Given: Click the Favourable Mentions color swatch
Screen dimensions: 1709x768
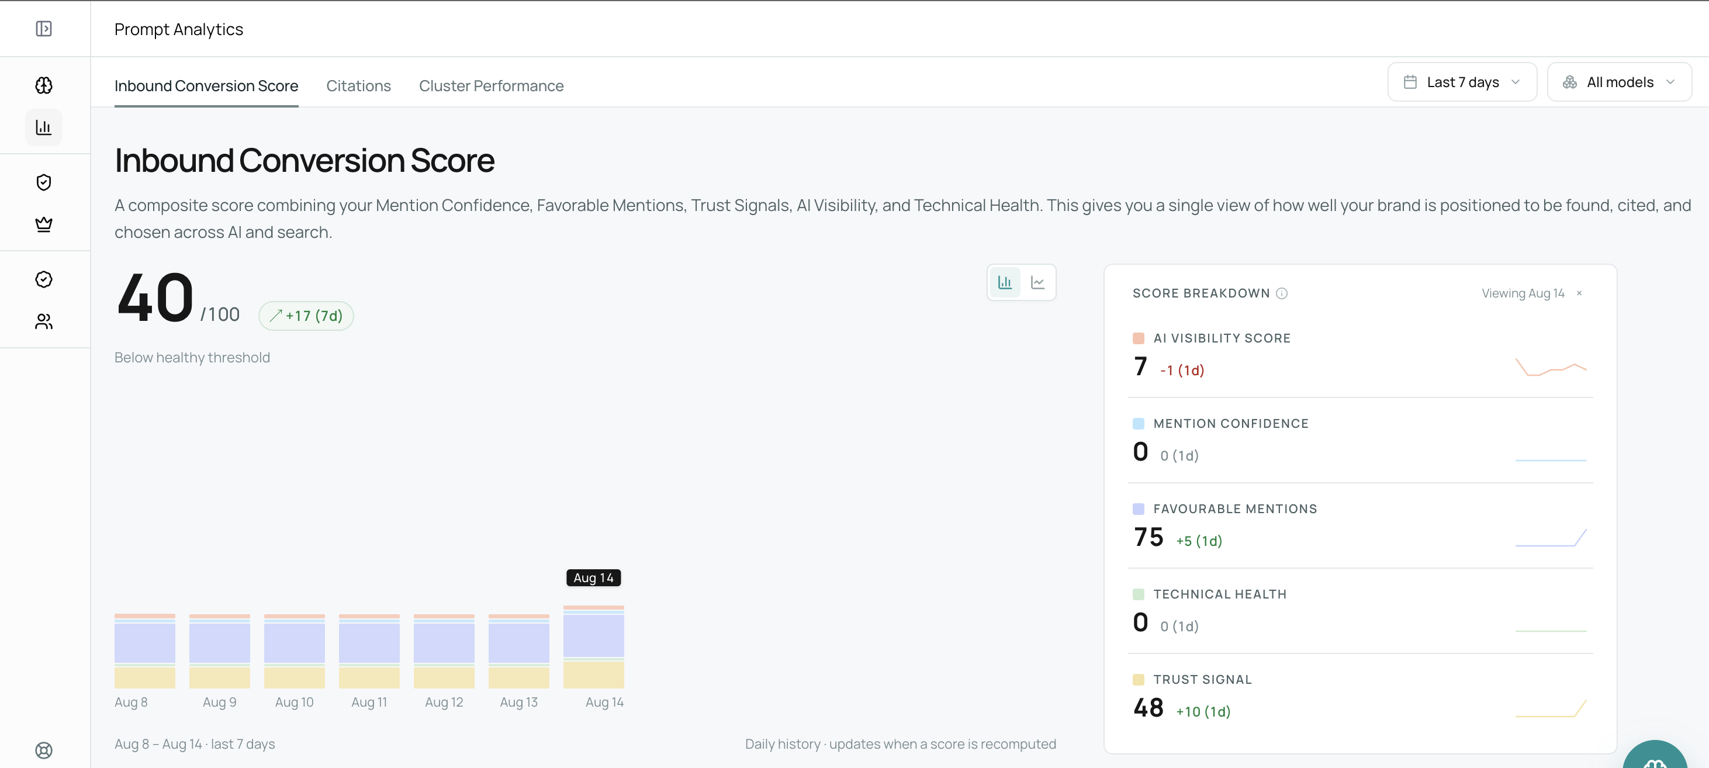Looking at the screenshot, I should click(1139, 509).
